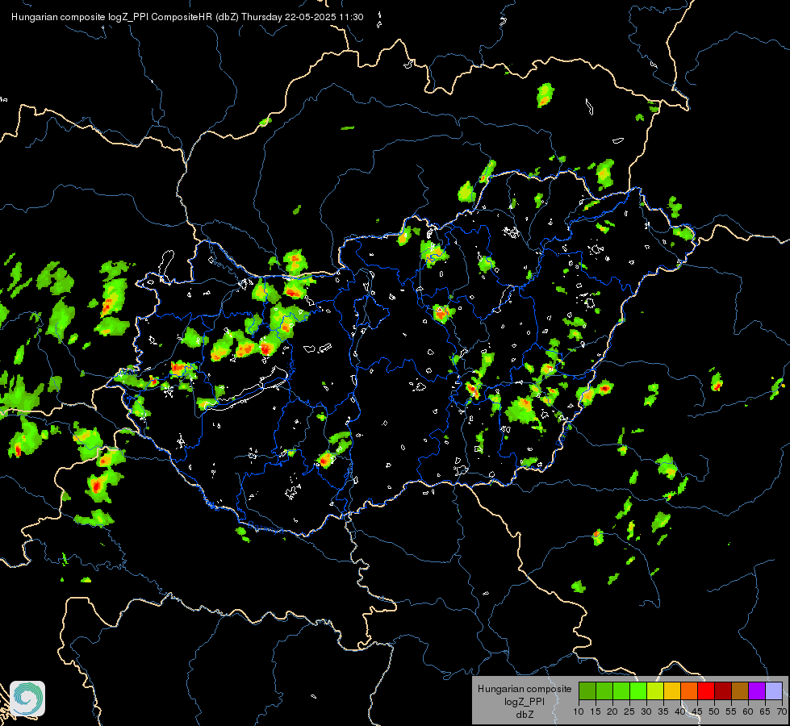Click the 60-65 dBZ purple swatch
Screen dimensions: 790x726
click(757, 691)
